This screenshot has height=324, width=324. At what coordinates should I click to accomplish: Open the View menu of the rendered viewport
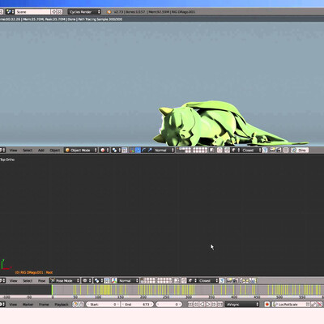pos(13,150)
